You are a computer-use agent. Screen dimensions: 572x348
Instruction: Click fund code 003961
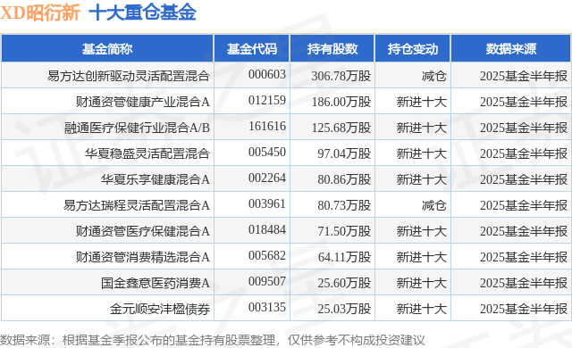[x=267, y=203]
